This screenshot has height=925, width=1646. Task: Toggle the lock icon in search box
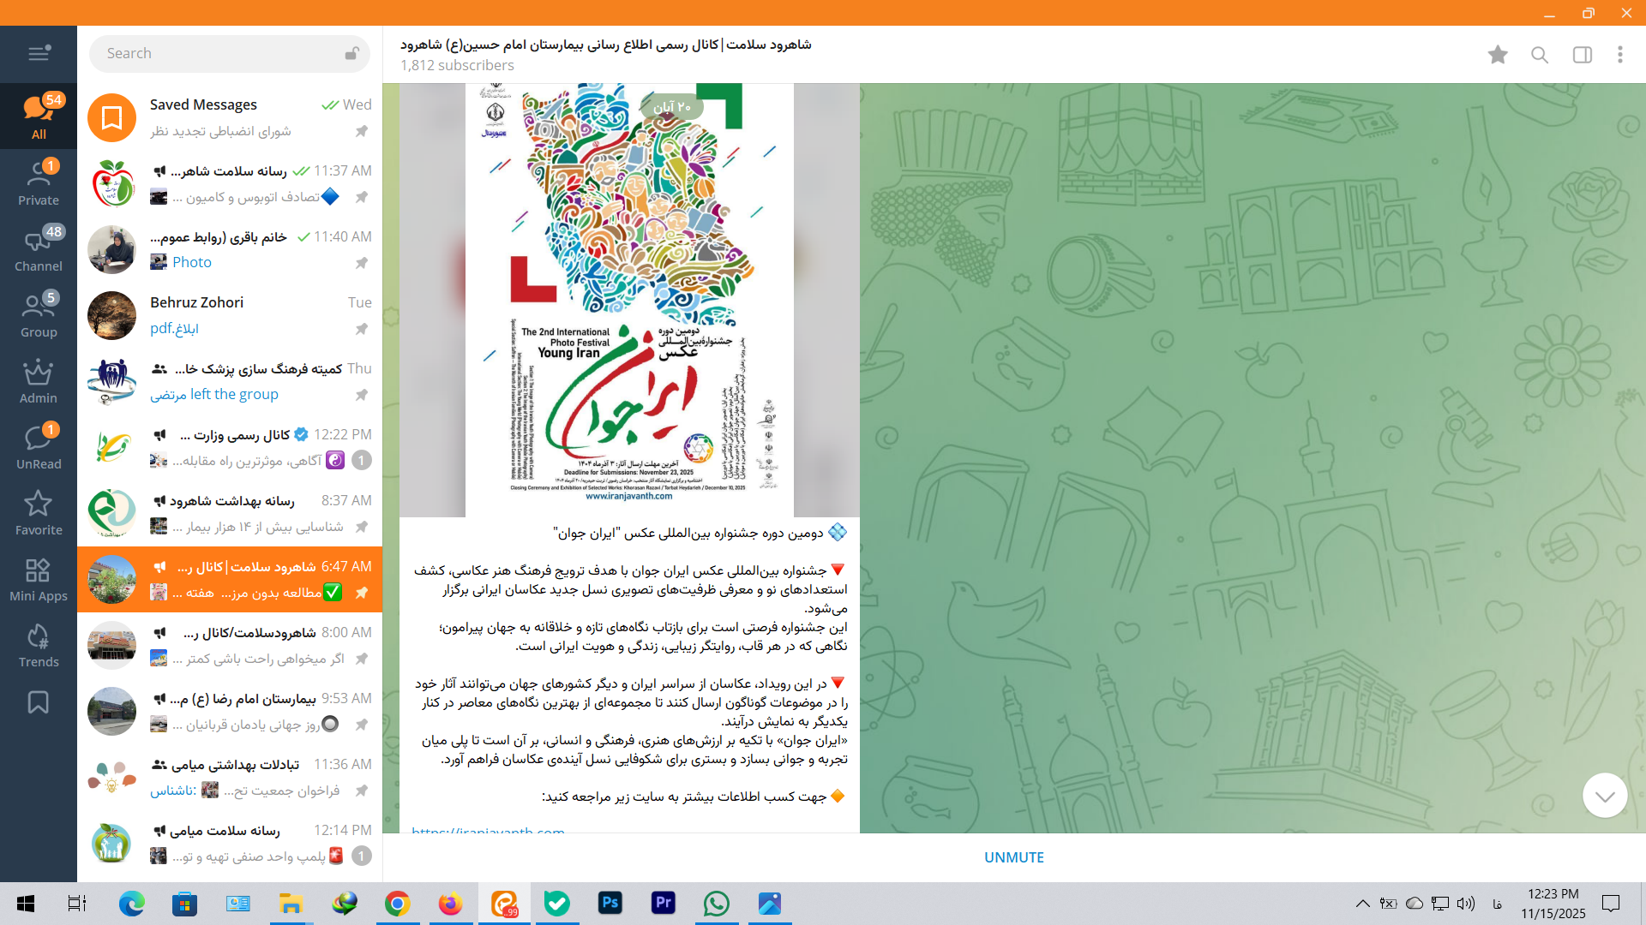[351, 53]
